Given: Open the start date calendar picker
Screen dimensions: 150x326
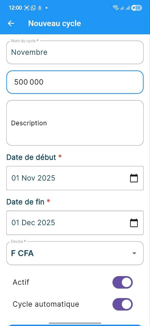Looking at the screenshot, I should click(134, 178).
